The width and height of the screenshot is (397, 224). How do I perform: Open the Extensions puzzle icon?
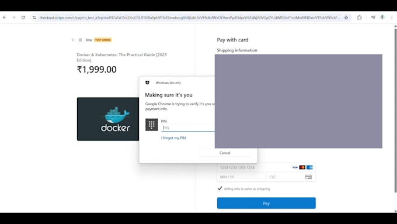pyautogui.click(x=359, y=18)
